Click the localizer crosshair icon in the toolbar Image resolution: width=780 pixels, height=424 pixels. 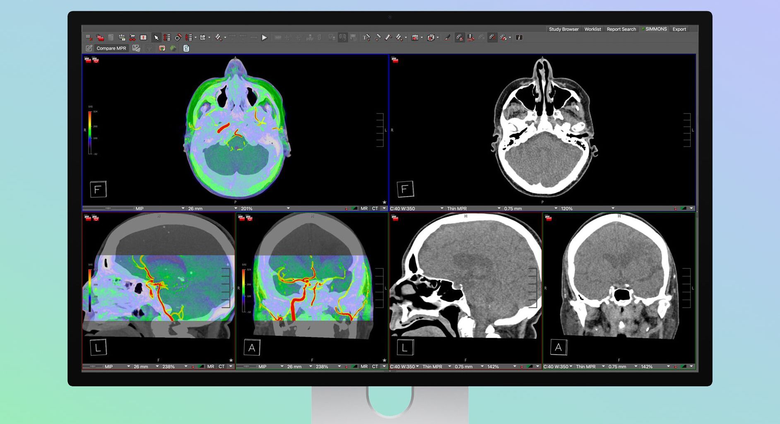point(178,37)
